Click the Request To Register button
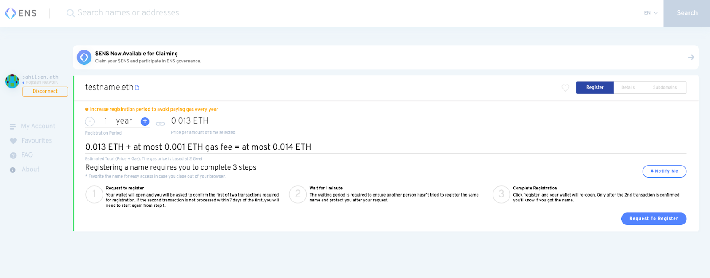Viewport: 710px width, 278px height. coord(654,219)
